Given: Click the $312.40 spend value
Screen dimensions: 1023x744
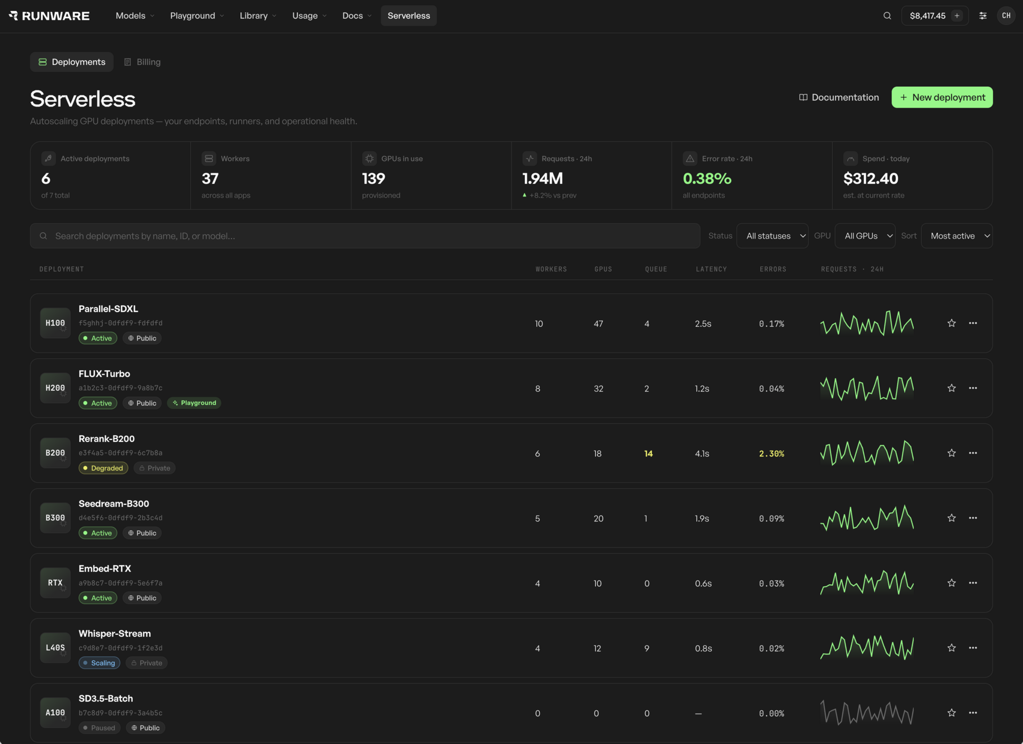Looking at the screenshot, I should click(x=871, y=178).
